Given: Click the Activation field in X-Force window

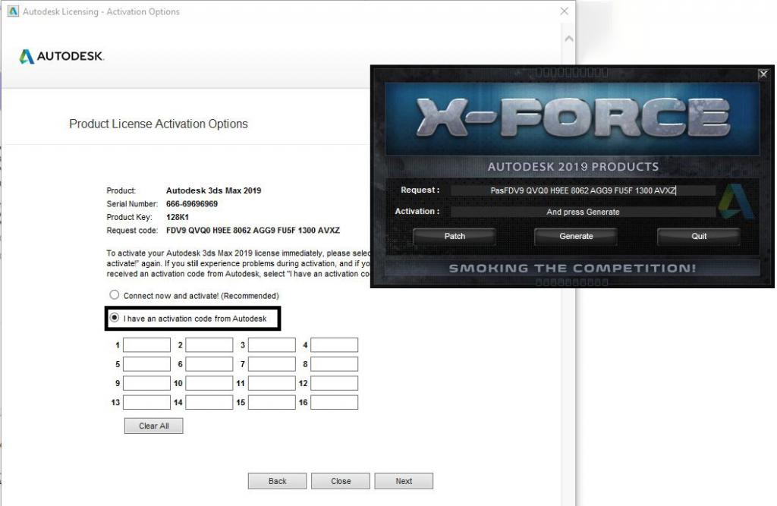Looking at the screenshot, I should click(584, 212).
